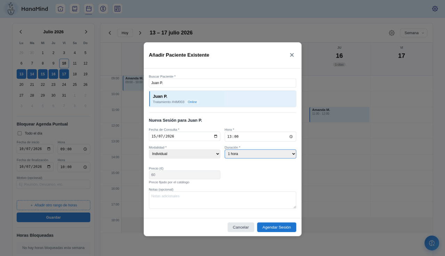This screenshot has height=256, width=445.
Task: Select day 20 in mini calendar
Action: click(x=22, y=85)
